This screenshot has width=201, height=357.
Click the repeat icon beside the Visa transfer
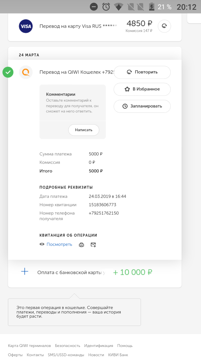click(164, 26)
